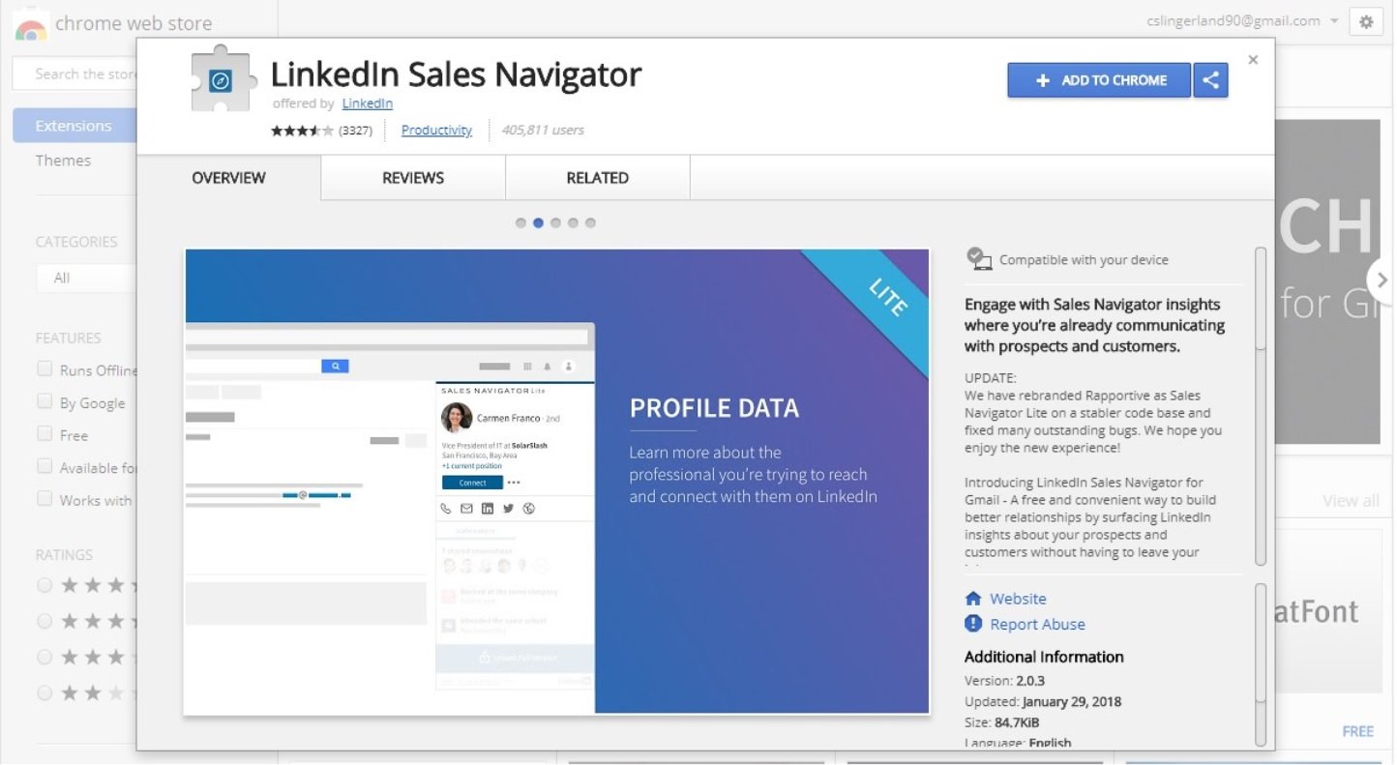Toggle the By Google checkbox

(x=45, y=401)
